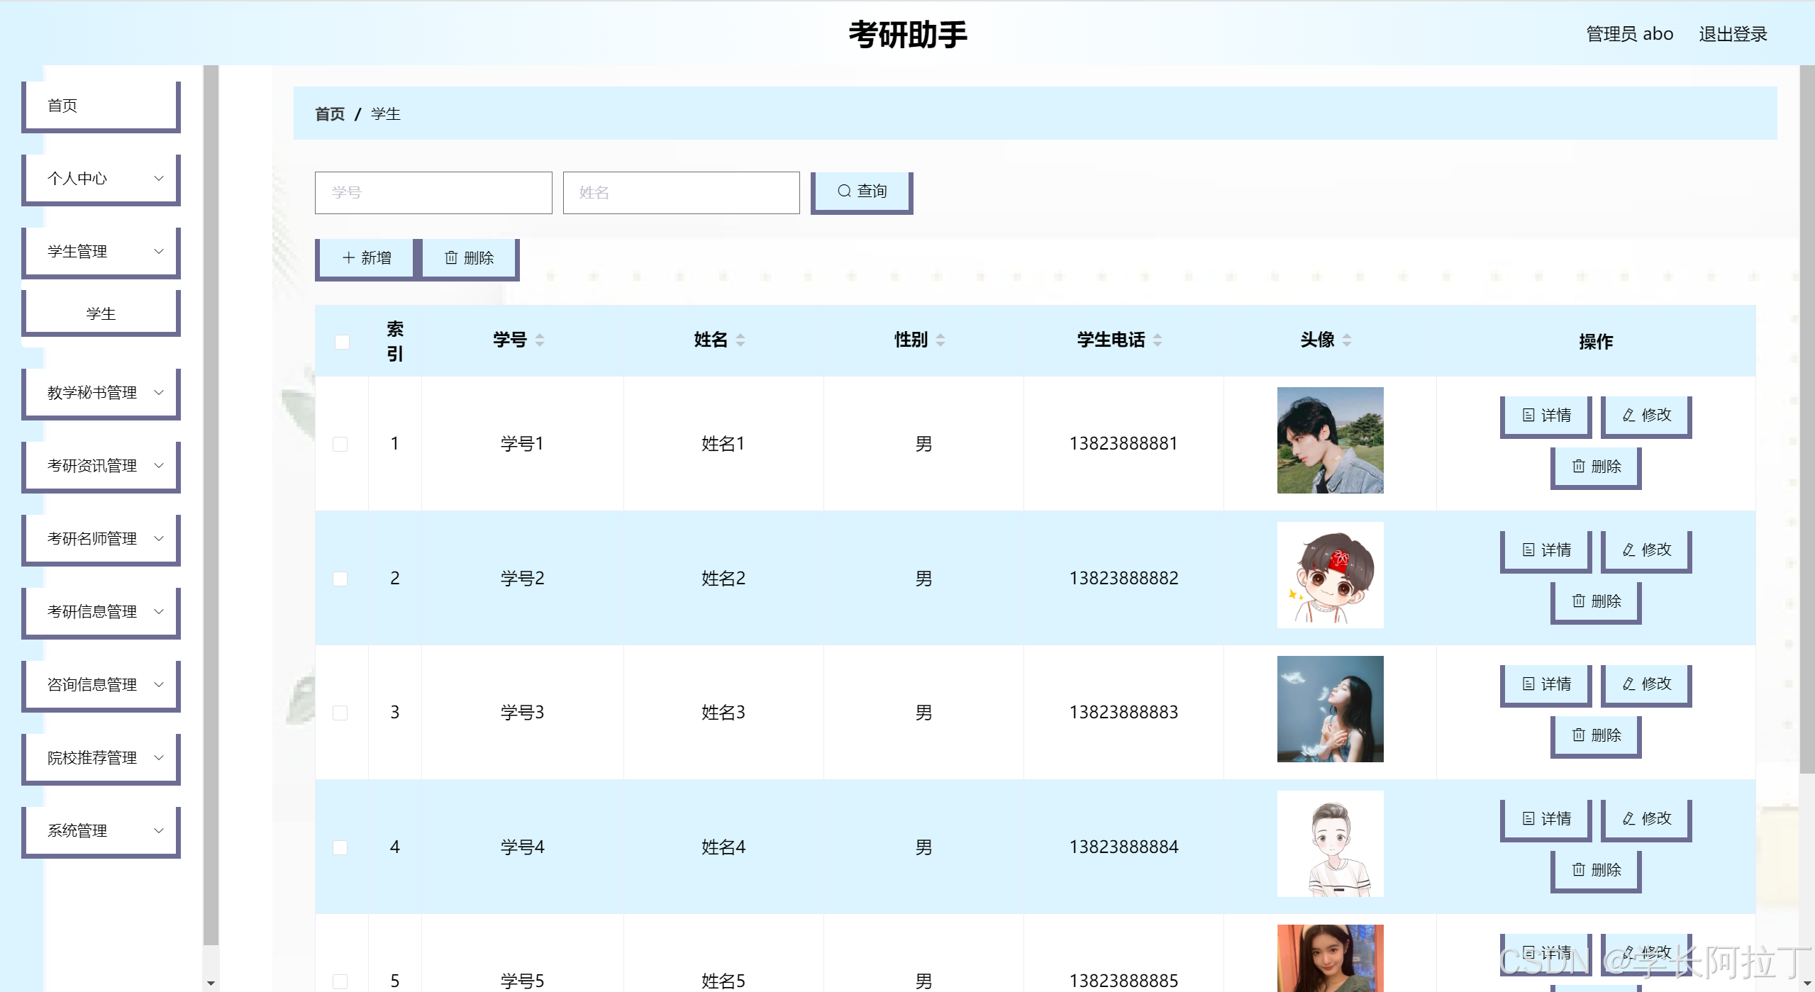Click the trash icon on the toolbar 删除 button
The width and height of the screenshot is (1815, 992).
coord(452,257)
